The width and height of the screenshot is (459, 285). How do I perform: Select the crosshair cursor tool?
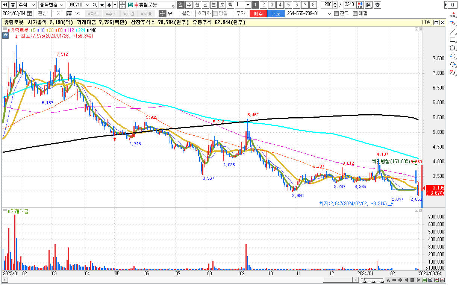tap(162, 14)
